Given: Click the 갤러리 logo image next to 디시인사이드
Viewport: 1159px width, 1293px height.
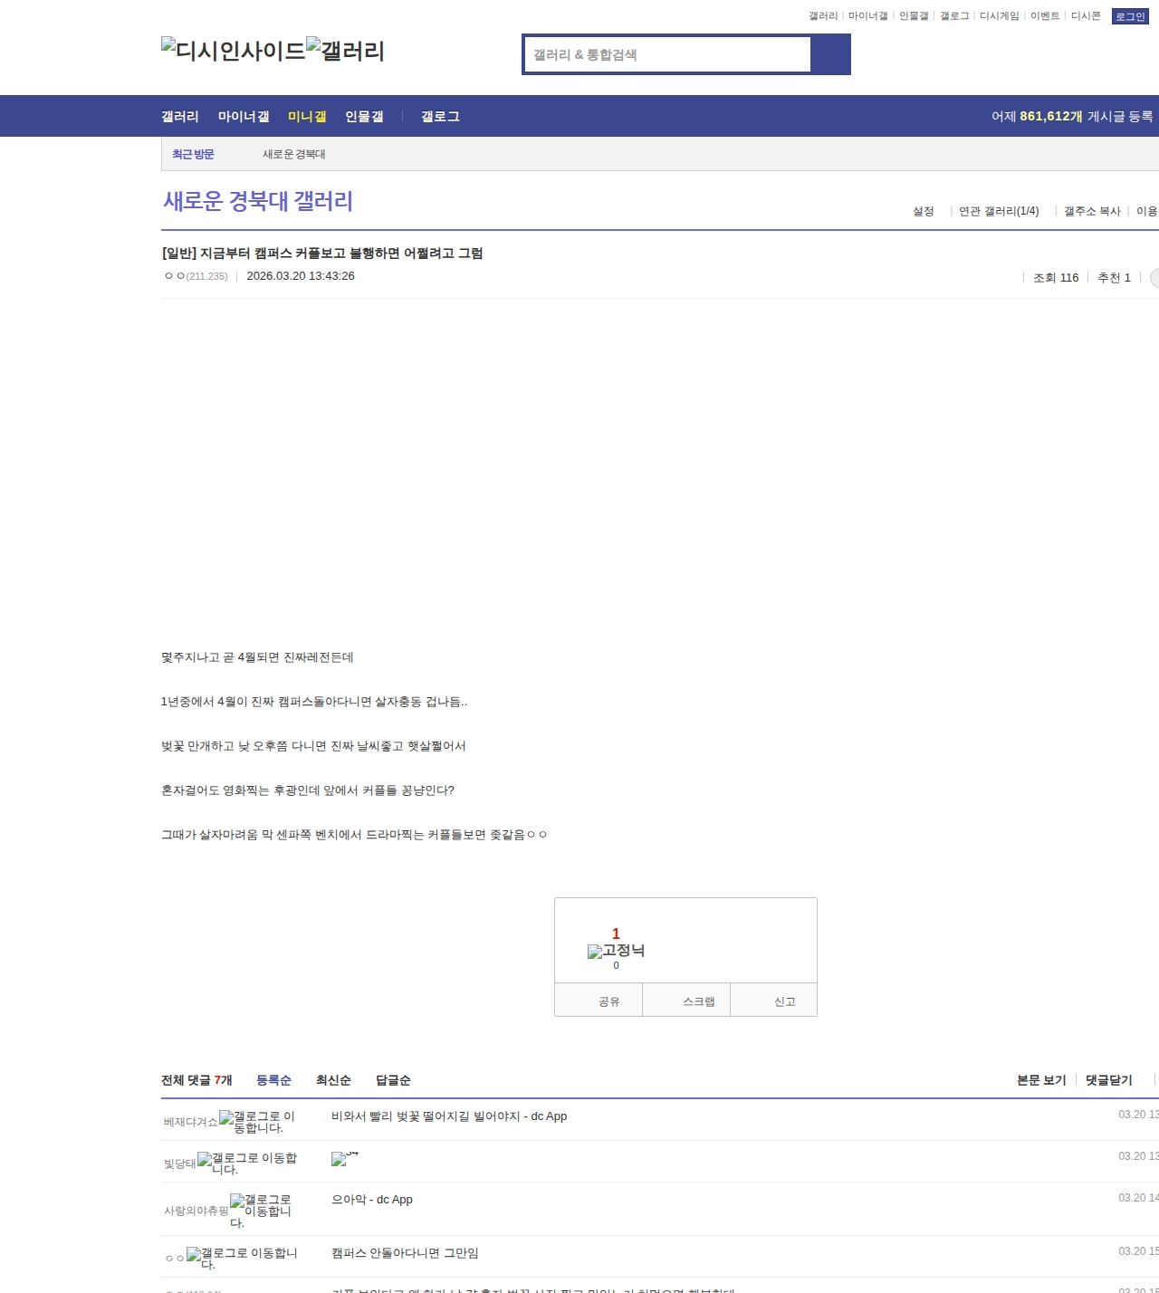Looking at the screenshot, I should click(346, 51).
